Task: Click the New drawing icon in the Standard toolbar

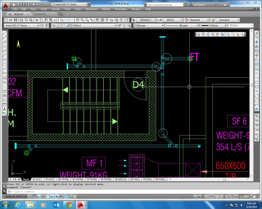Action: pyautogui.click(x=6, y=20)
